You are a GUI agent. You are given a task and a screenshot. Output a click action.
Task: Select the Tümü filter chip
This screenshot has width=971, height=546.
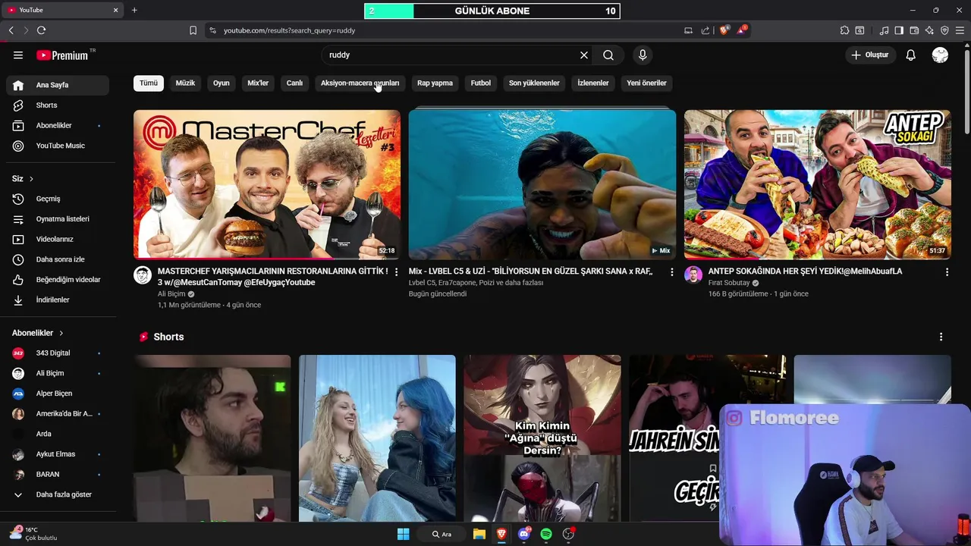tap(149, 83)
